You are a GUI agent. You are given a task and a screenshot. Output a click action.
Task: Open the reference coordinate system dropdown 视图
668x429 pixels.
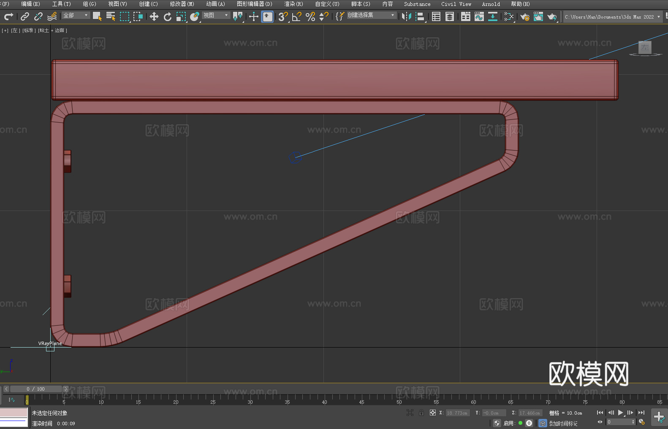(216, 15)
